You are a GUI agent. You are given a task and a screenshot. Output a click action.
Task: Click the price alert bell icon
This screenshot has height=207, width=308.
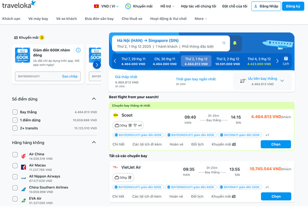pyautogui.click(x=235, y=43)
